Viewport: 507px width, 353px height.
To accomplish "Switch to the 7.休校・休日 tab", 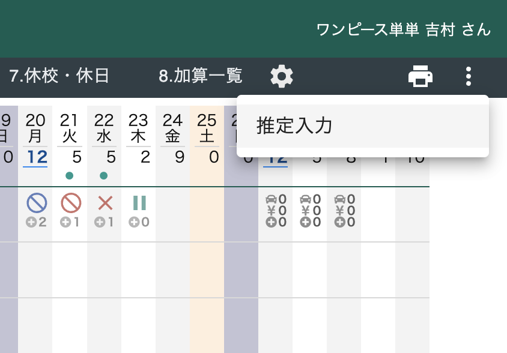I will (x=59, y=76).
